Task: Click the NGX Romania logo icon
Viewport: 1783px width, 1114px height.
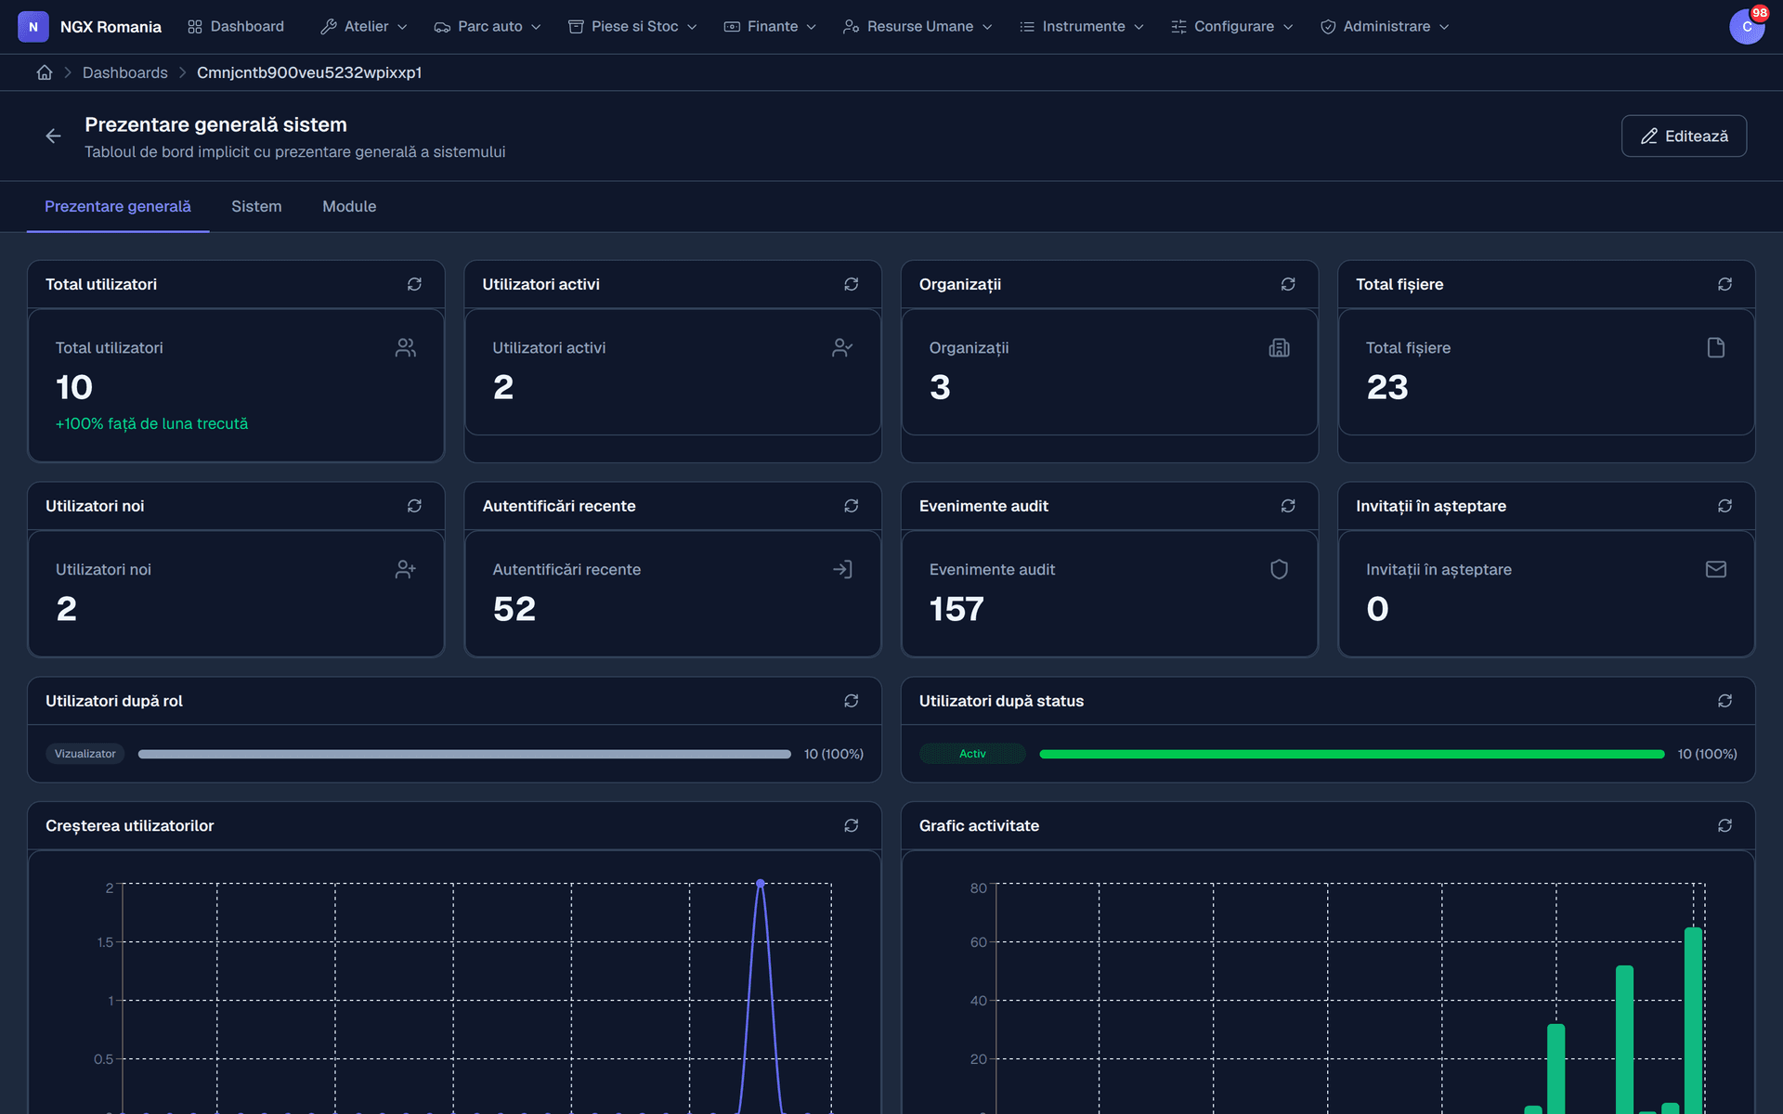Action: click(33, 27)
